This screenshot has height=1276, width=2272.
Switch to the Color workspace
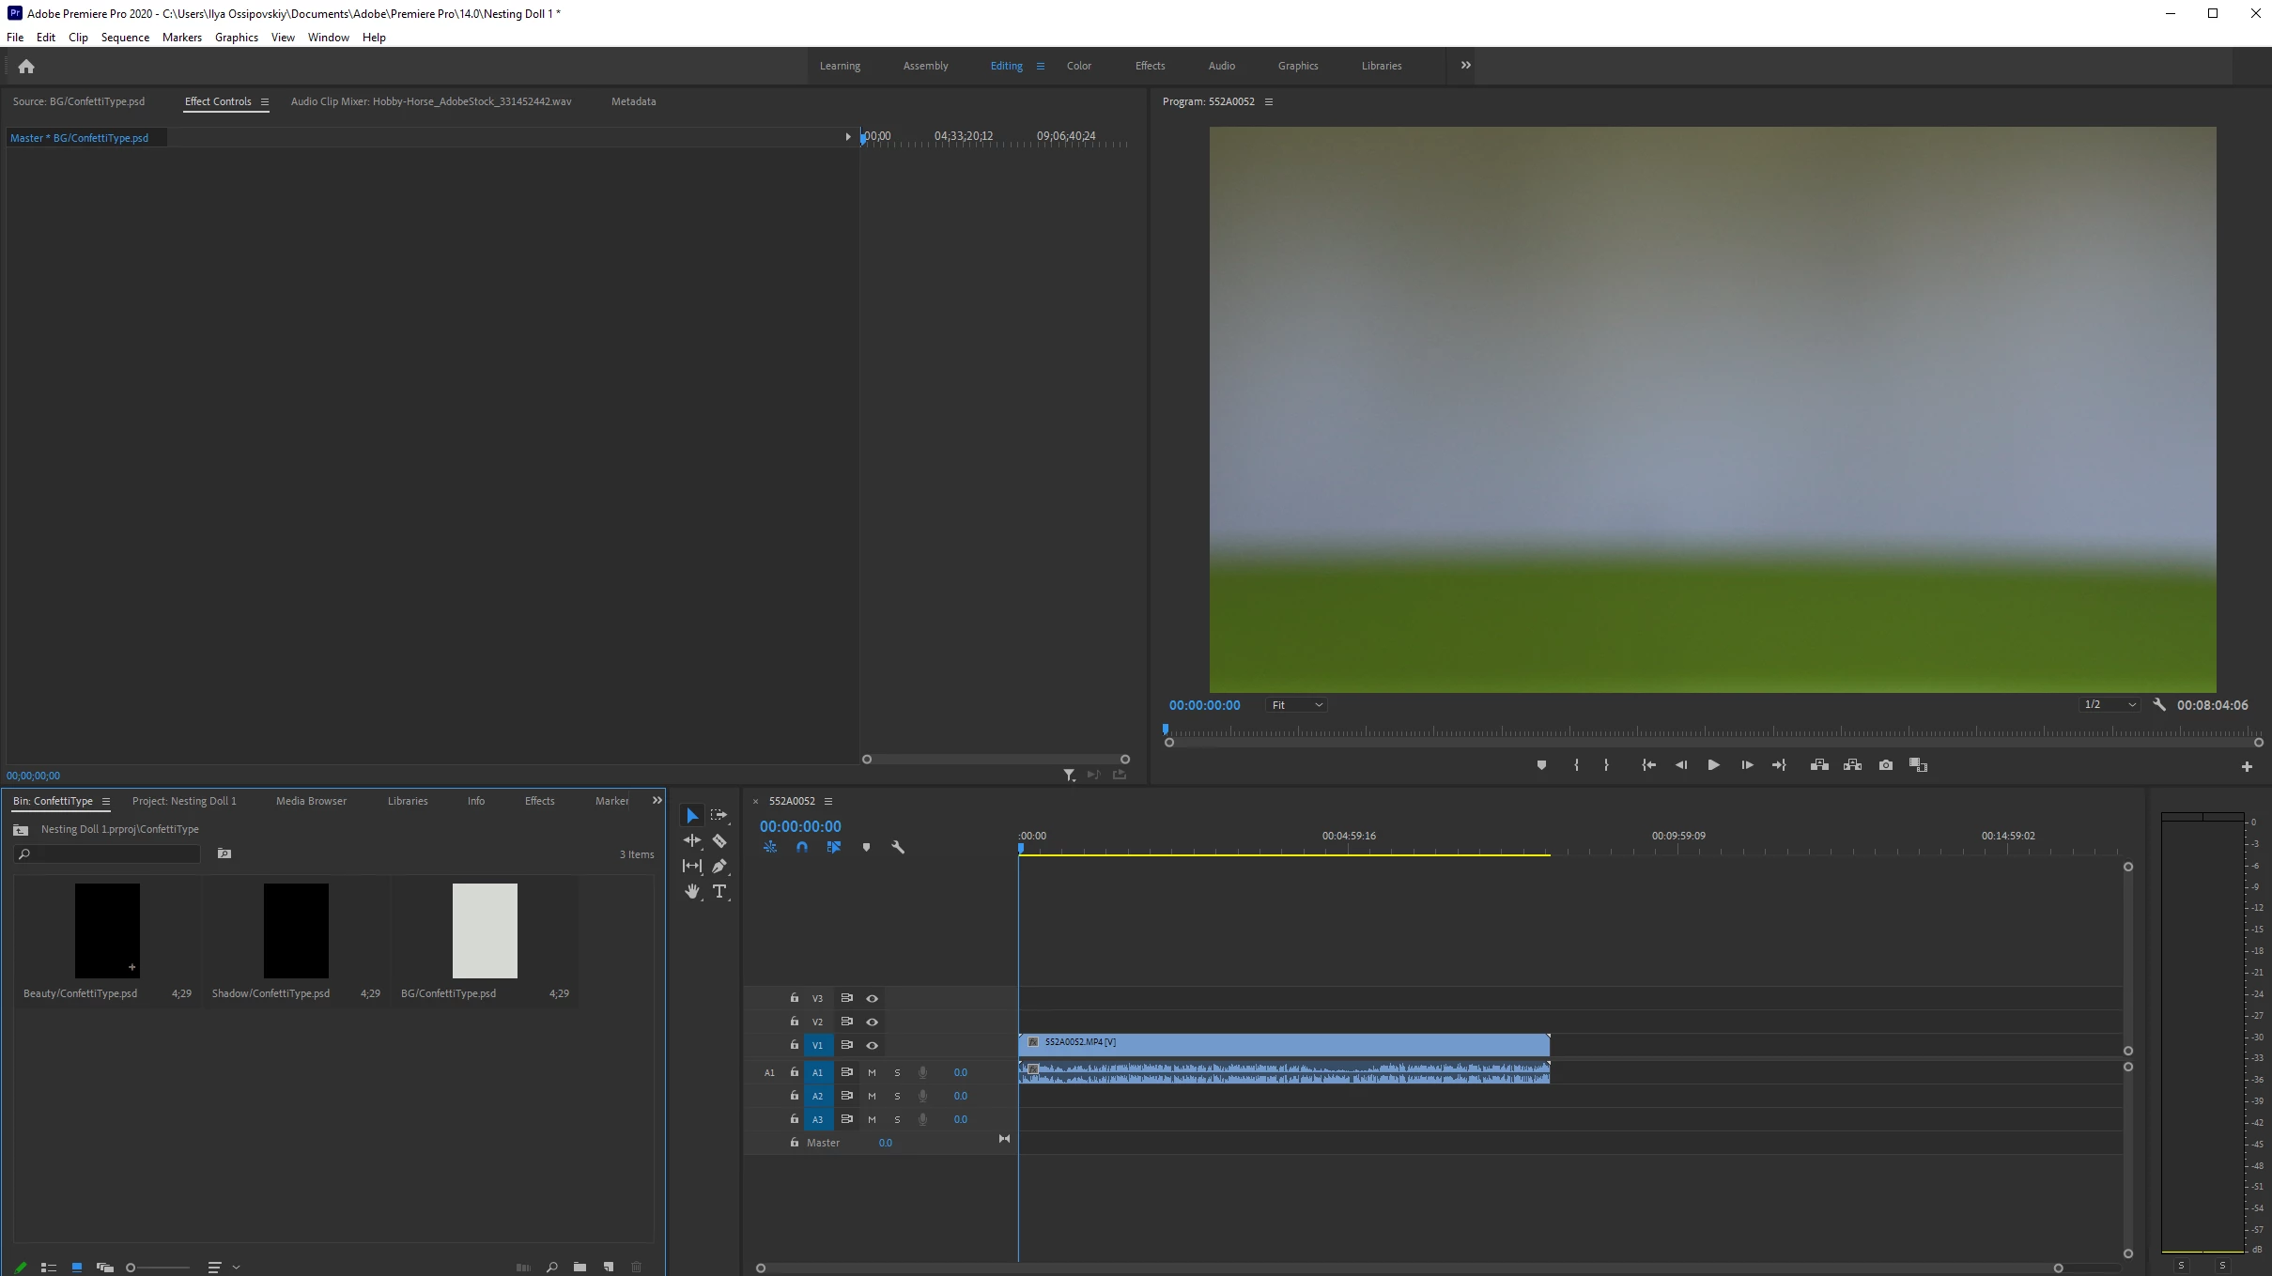point(1078,66)
